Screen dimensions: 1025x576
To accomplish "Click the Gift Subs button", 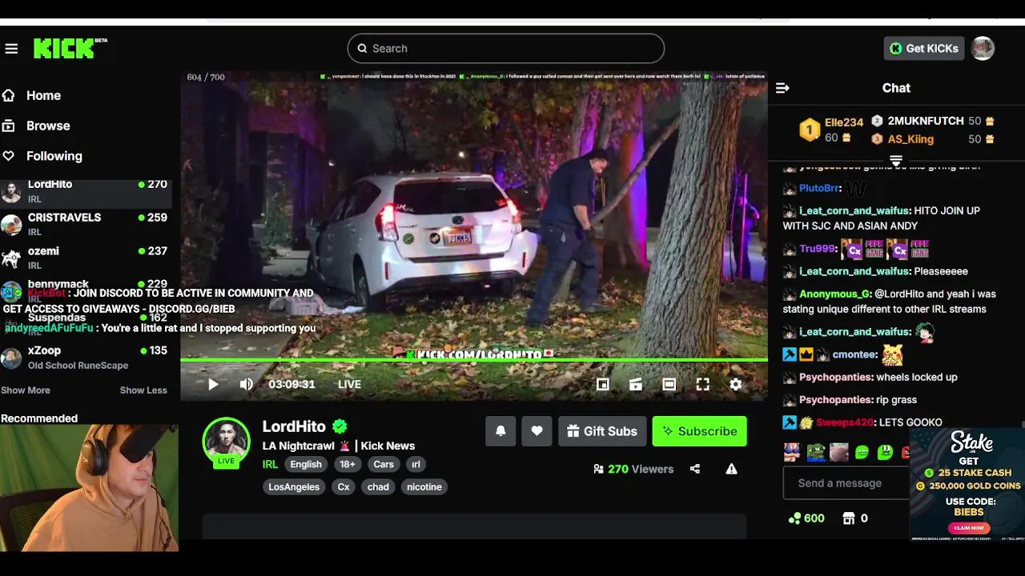I will tap(601, 431).
